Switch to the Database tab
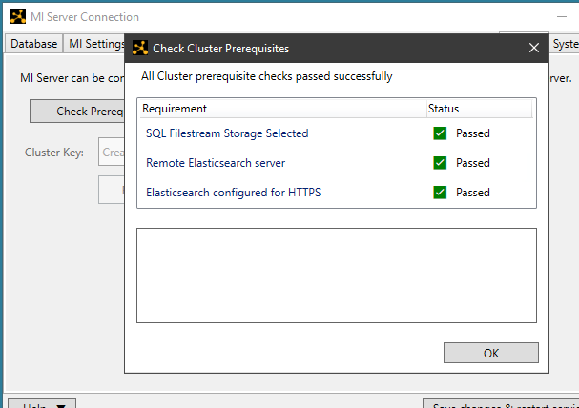The width and height of the screenshot is (579, 408). [34, 44]
